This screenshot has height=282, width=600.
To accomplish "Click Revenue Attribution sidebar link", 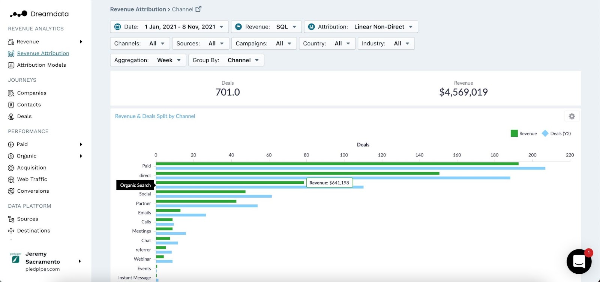I will click(43, 53).
